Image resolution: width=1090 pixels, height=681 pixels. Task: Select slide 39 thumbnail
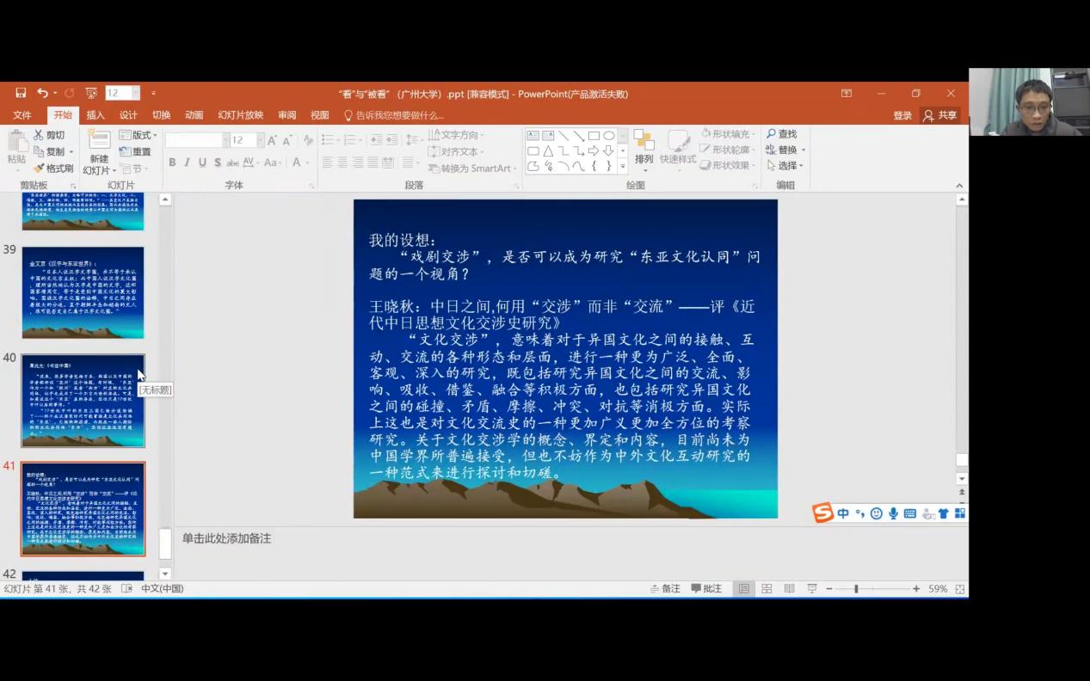(x=83, y=292)
